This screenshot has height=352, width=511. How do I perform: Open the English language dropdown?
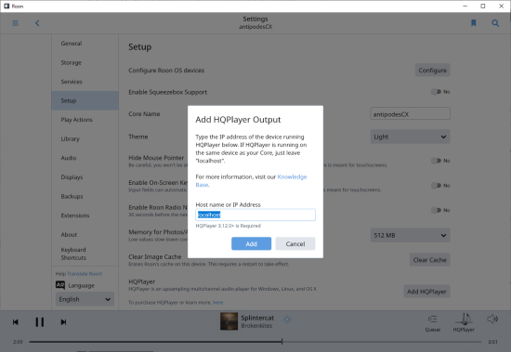(85, 299)
